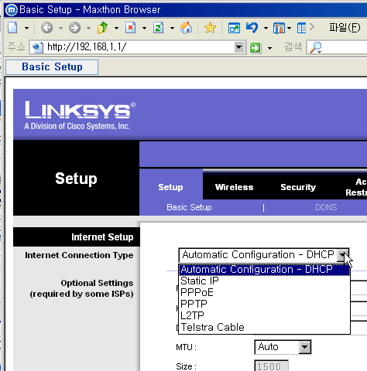367x371 pixels.
Task: Click the Maxthon title bar logo
Action: coord(12,10)
